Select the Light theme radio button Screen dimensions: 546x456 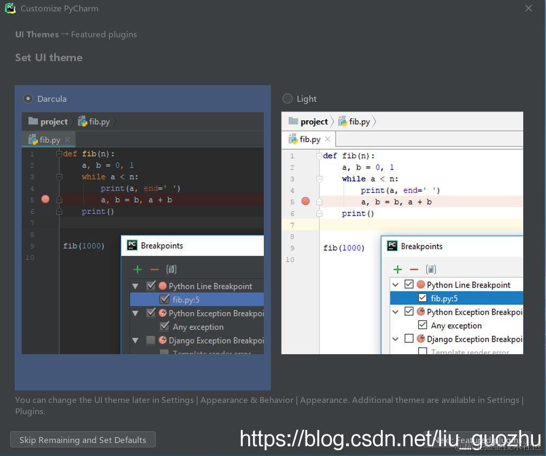(287, 99)
